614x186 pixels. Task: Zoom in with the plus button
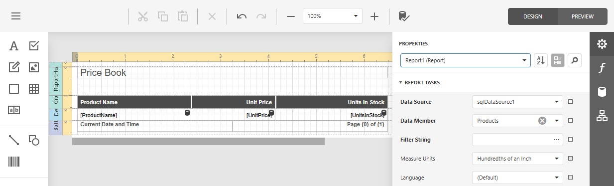[x=374, y=16]
